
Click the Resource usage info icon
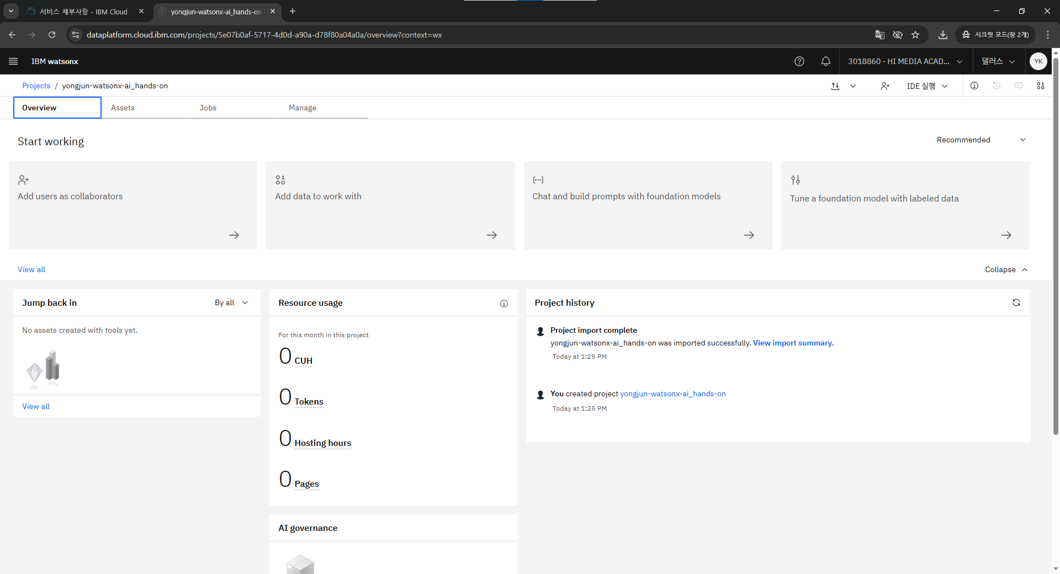[504, 303]
